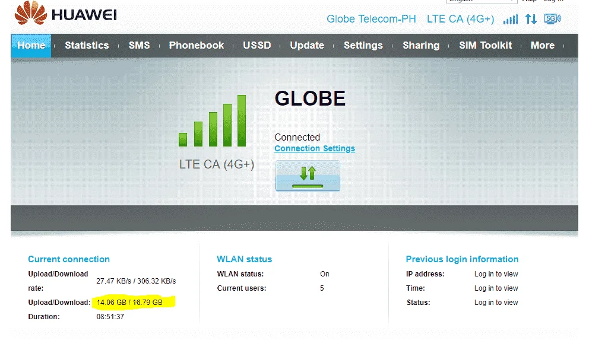
Task: Click the Current users value 5
Action: (322, 288)
